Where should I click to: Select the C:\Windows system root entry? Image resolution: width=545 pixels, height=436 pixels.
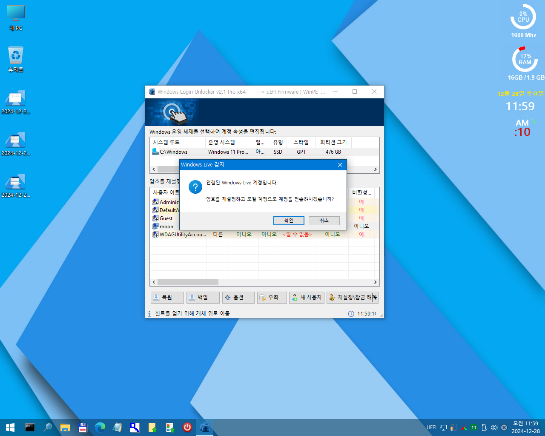174,152
